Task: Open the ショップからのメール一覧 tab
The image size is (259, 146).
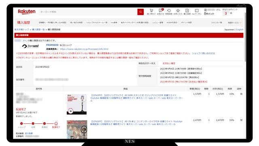Action: point(97,23)
